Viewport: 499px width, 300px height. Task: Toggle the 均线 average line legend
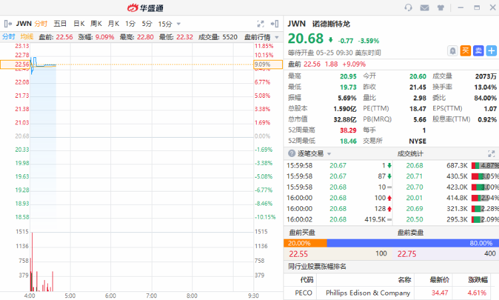27,37
